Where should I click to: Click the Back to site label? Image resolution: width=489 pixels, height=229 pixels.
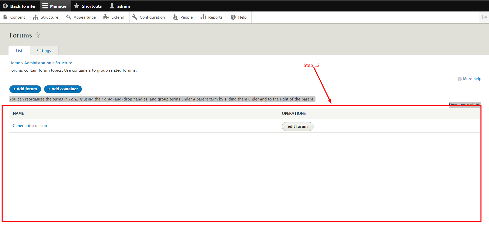pos(22,6)
